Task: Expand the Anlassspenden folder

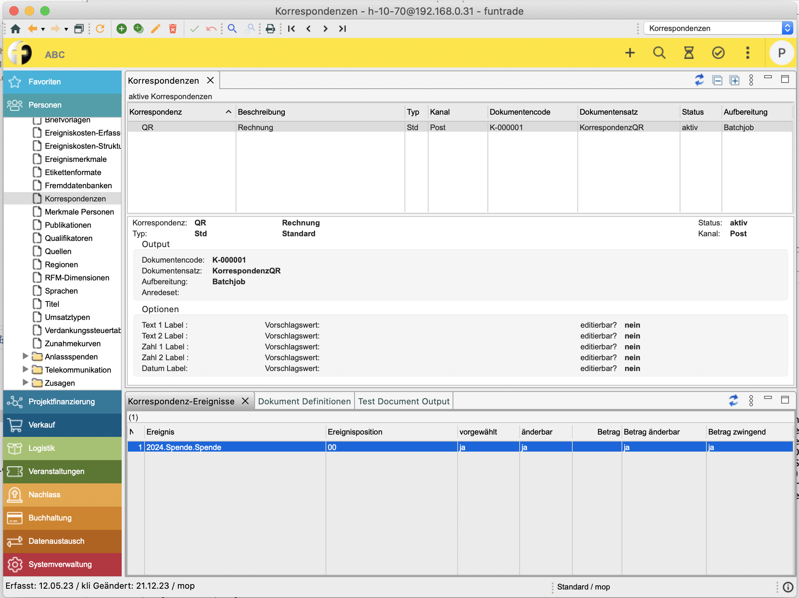Action: tap(26, 356)
